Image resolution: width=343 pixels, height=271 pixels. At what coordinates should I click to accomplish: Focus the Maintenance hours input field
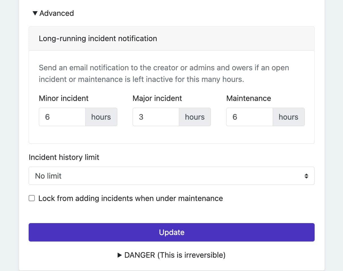point(249,117)
